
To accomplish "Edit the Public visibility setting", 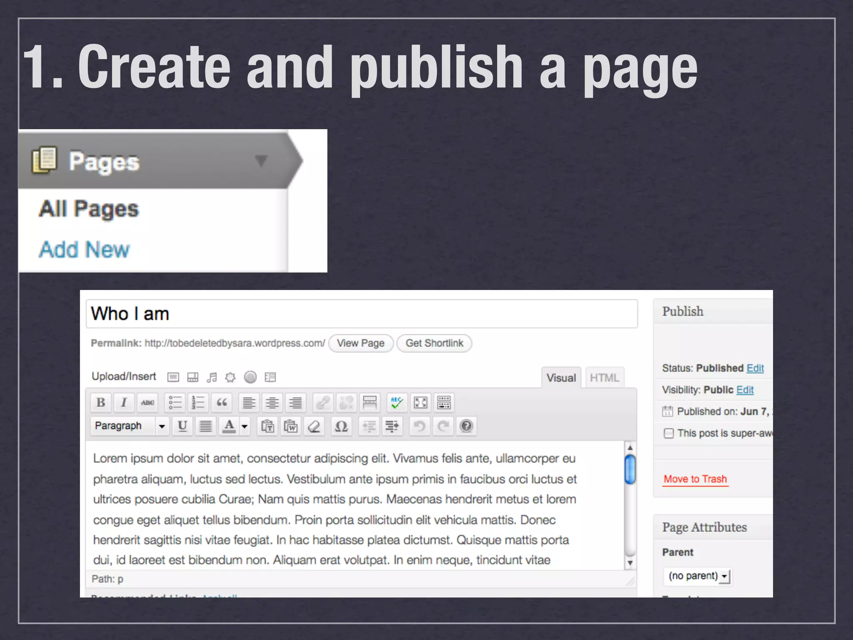I will pos(745,390).
